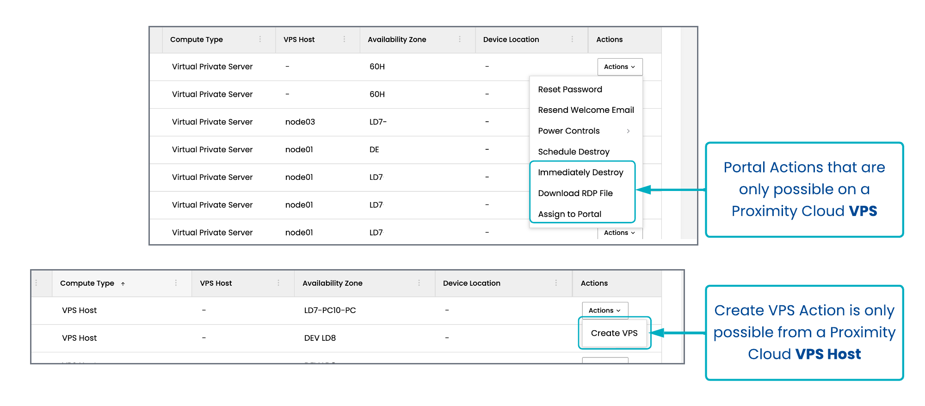Choose Reset Password from the actions menu
This screenshot has height=406, width=925.
click(570, 89)
